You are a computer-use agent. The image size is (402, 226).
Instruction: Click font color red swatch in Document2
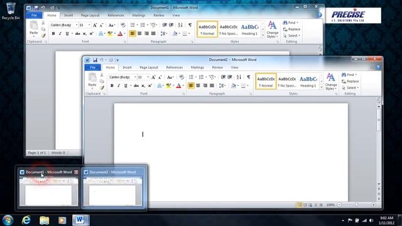point(178,85)
